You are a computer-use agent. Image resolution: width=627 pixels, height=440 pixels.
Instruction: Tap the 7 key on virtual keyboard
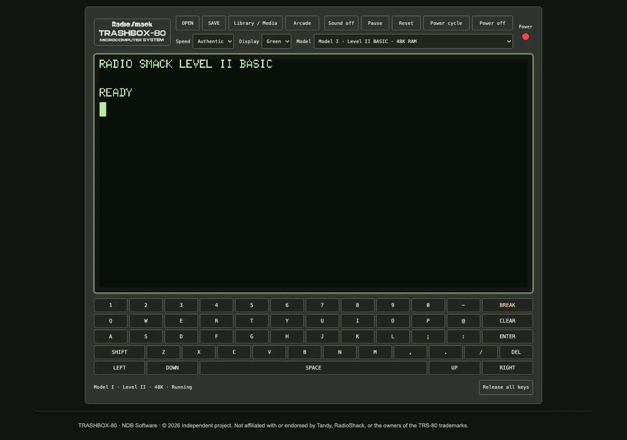click(x=322, y=305)
